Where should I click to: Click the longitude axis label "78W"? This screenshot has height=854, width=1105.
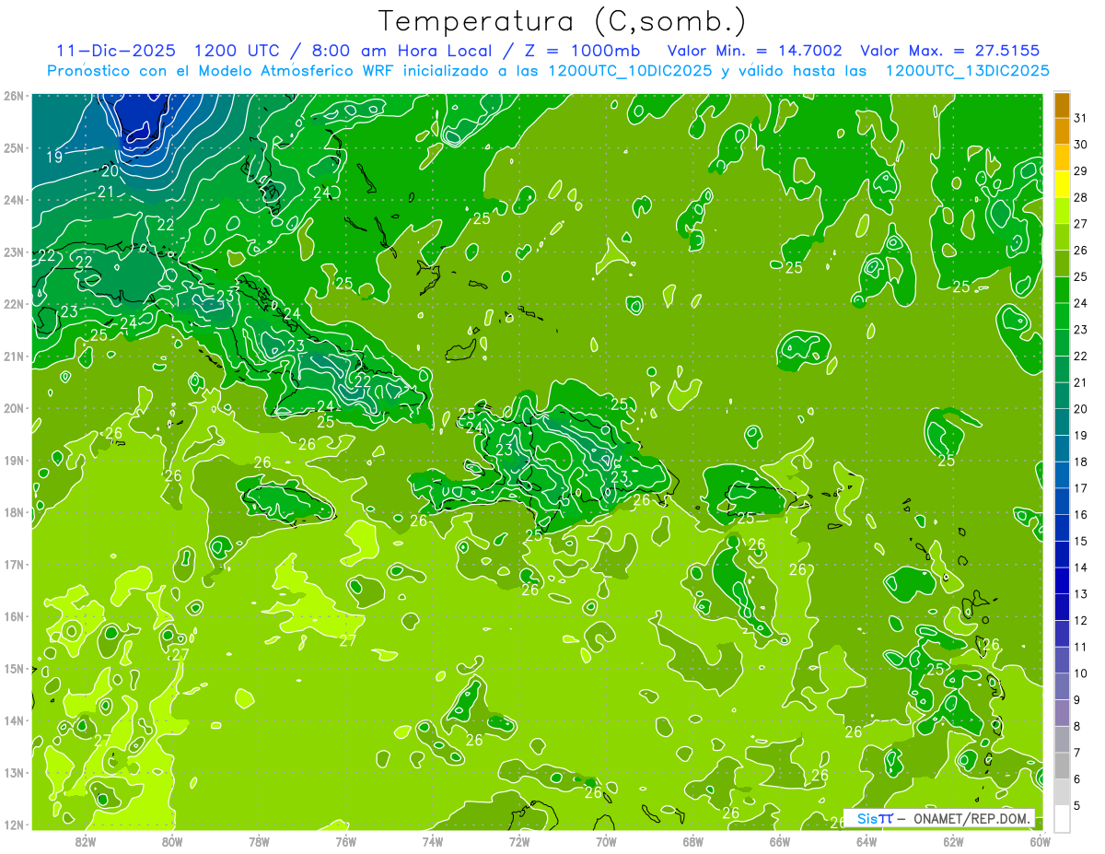[259, 841]
